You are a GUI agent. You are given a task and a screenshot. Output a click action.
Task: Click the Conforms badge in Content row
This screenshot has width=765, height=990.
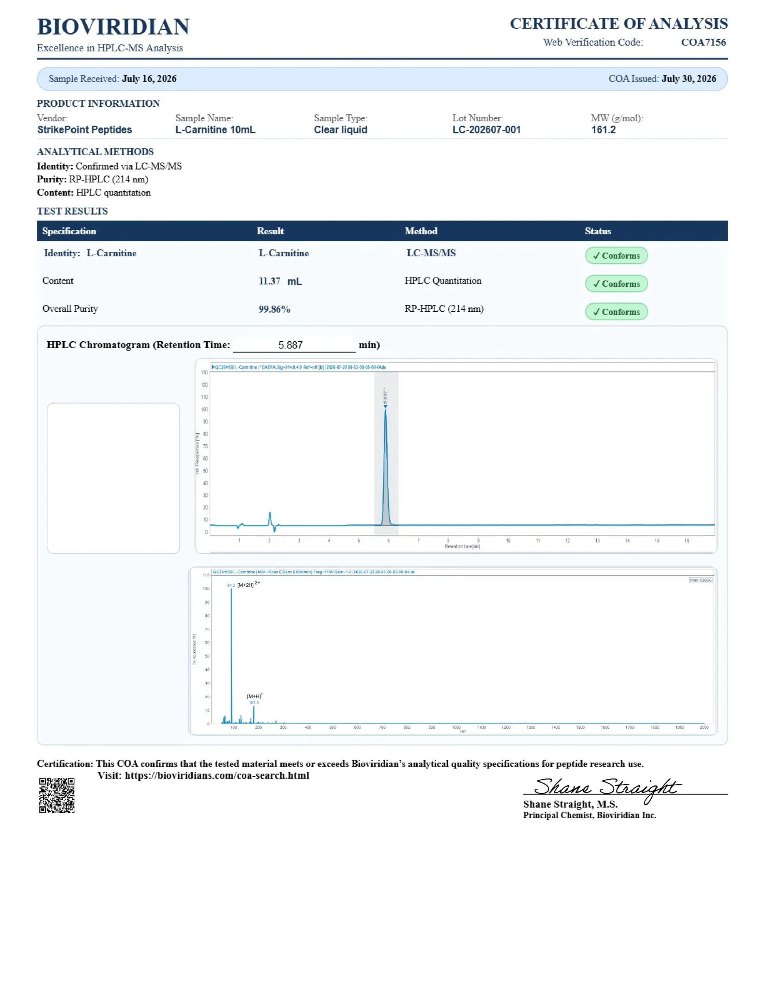coord(616,284)
